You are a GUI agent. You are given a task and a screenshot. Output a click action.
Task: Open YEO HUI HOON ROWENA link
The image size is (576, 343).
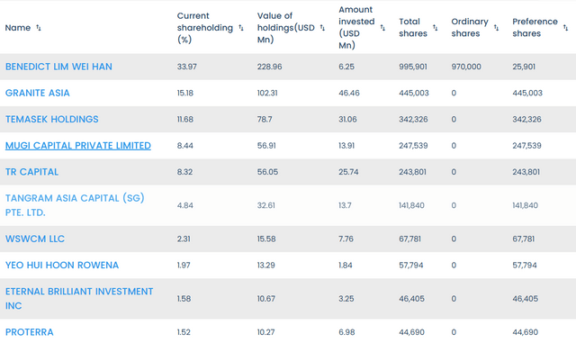(x=62, y=265)
